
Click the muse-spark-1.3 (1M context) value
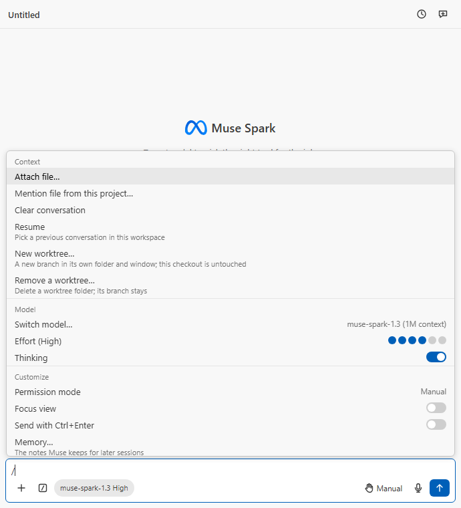(397, 324)
